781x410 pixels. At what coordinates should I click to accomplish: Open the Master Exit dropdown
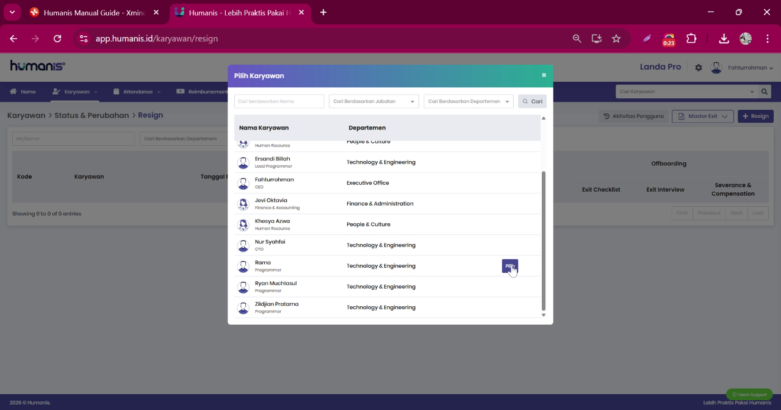tap(702, 116)
